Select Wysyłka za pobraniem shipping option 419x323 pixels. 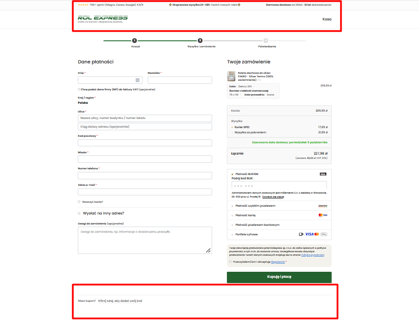point(232,132)
